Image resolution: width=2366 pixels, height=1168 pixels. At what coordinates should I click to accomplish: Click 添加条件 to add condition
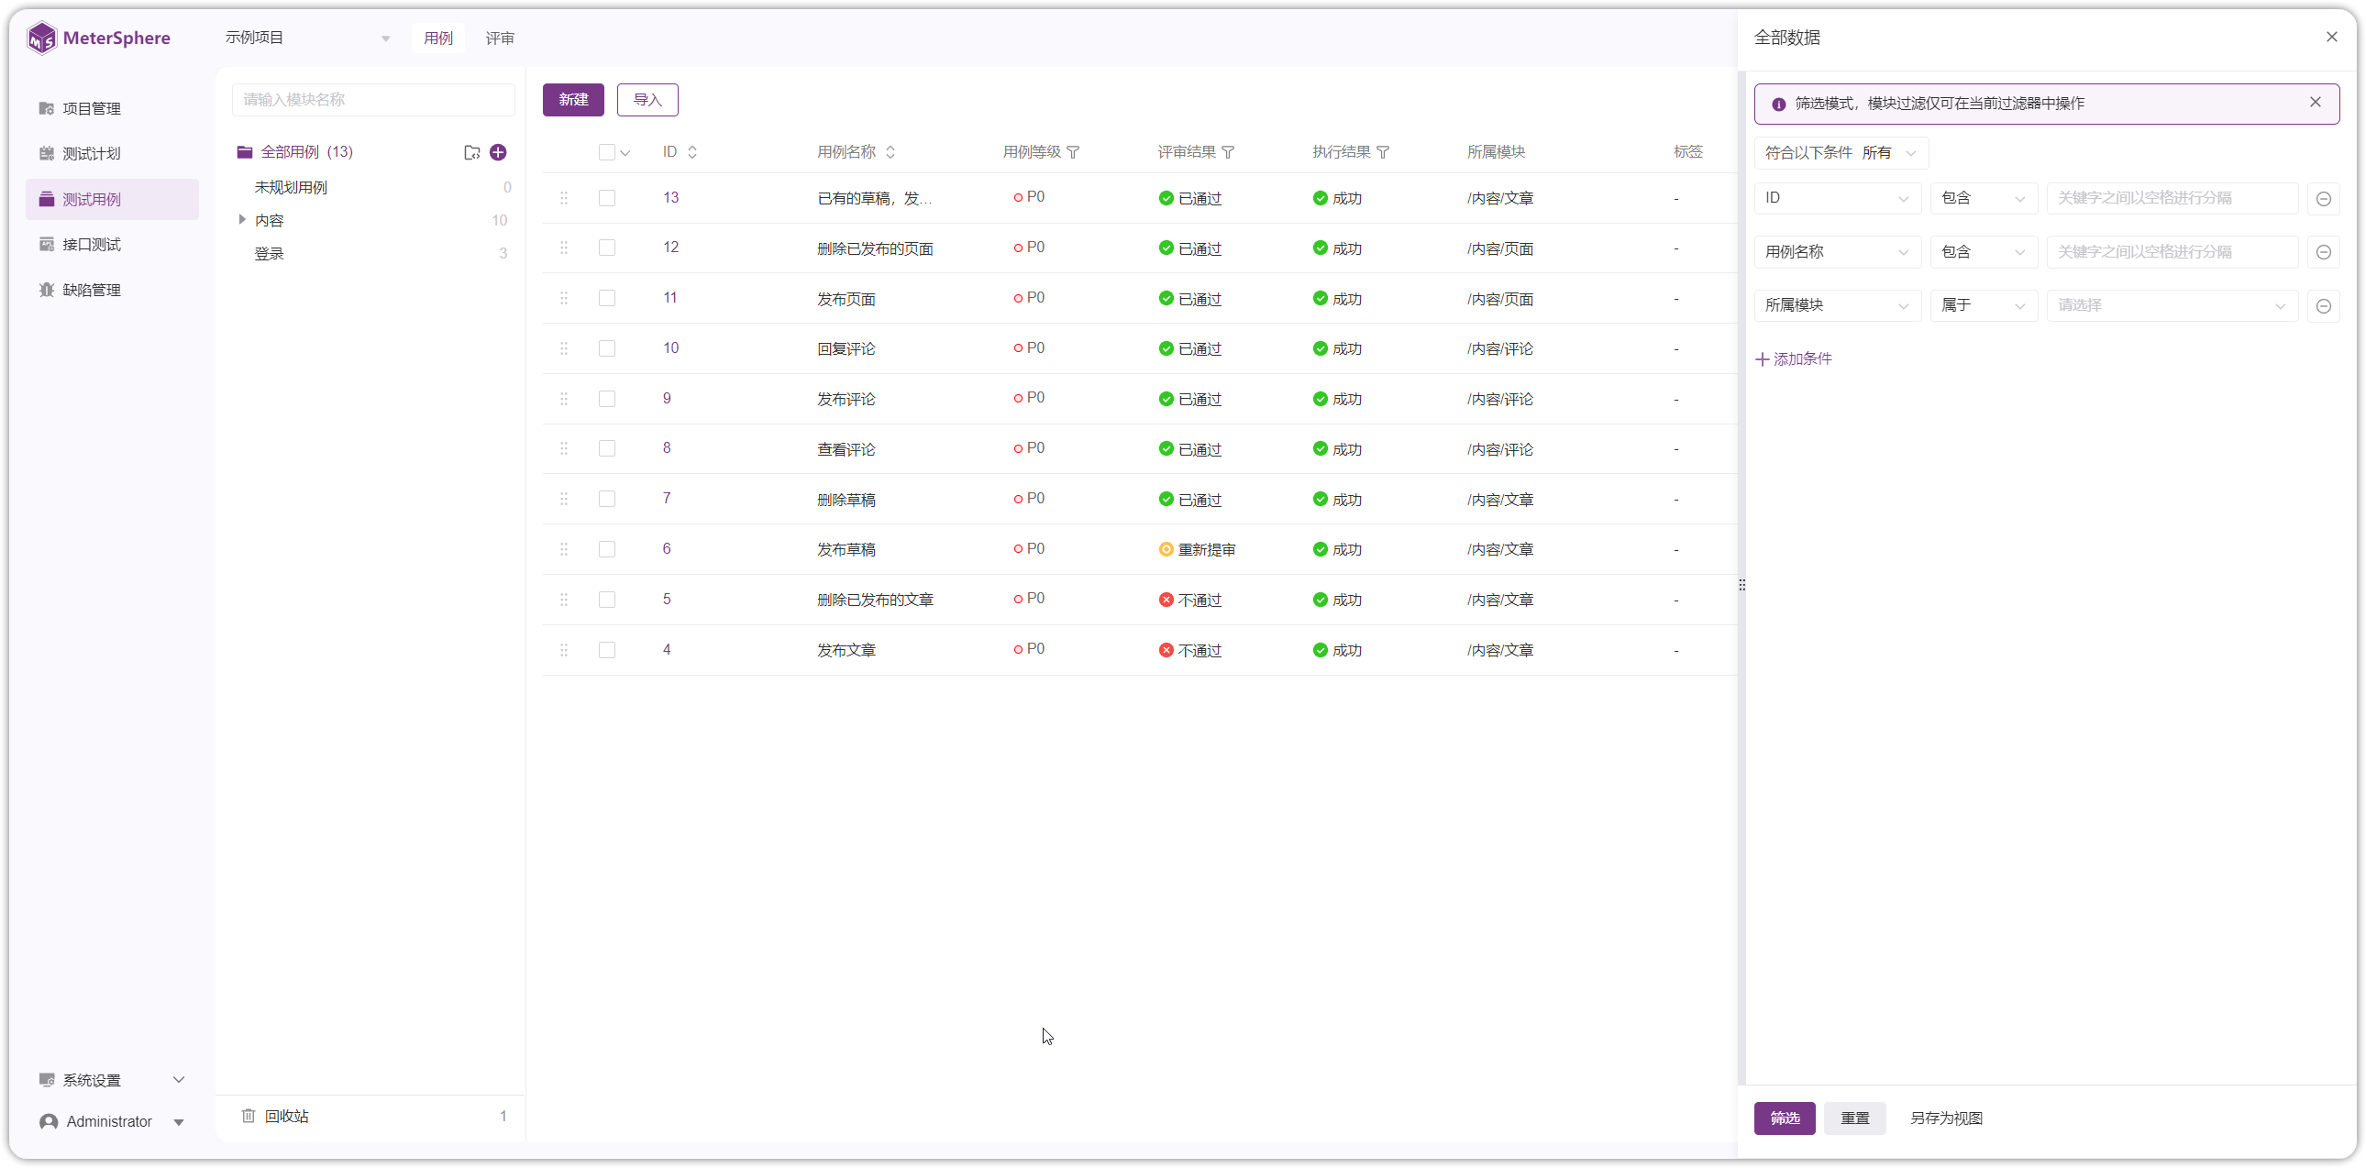click(1794, 359)
